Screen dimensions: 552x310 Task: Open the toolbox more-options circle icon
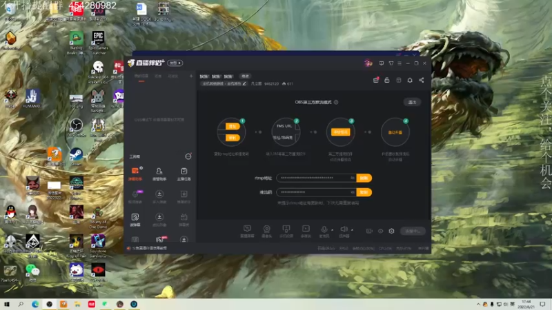pos(188,156)
